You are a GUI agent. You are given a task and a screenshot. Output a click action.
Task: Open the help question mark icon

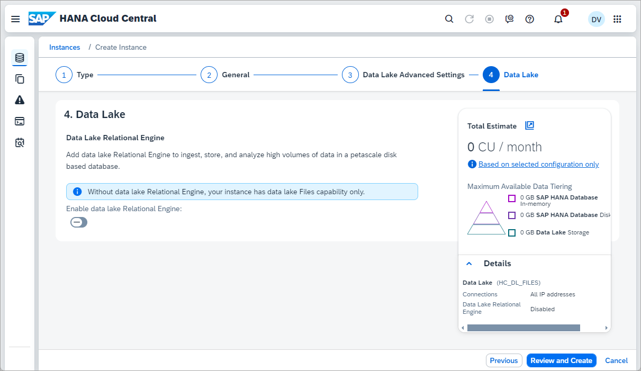(530, 19)
